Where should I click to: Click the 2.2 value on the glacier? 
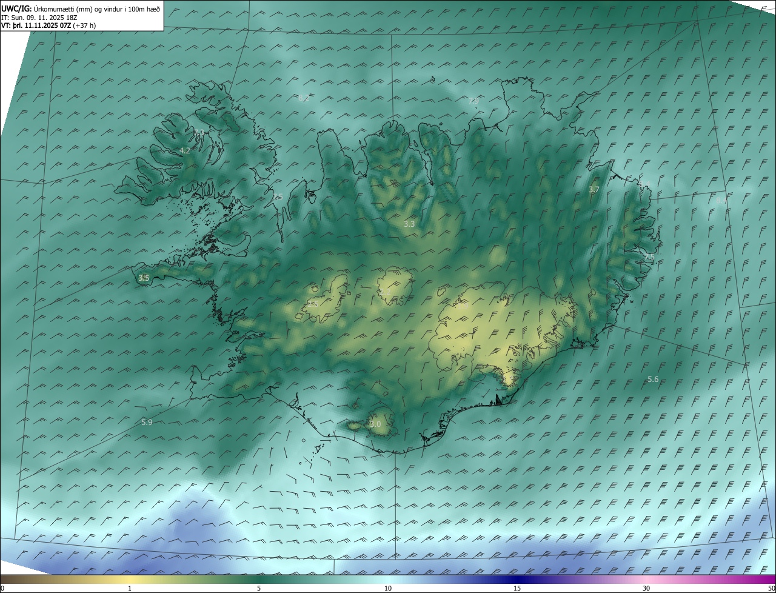pos(385,292)
